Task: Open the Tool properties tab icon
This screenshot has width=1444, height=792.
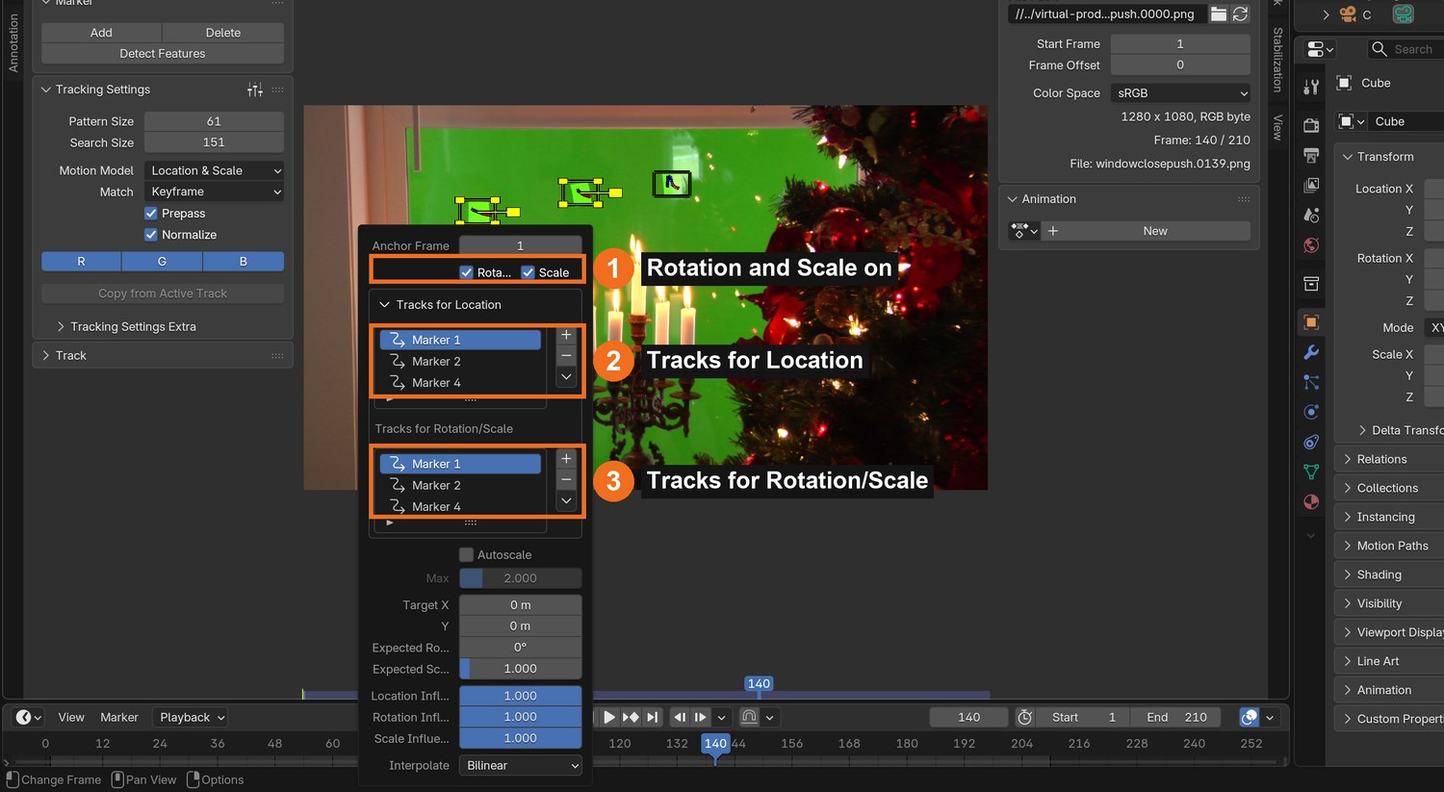Action: [x=1311, y=88]
